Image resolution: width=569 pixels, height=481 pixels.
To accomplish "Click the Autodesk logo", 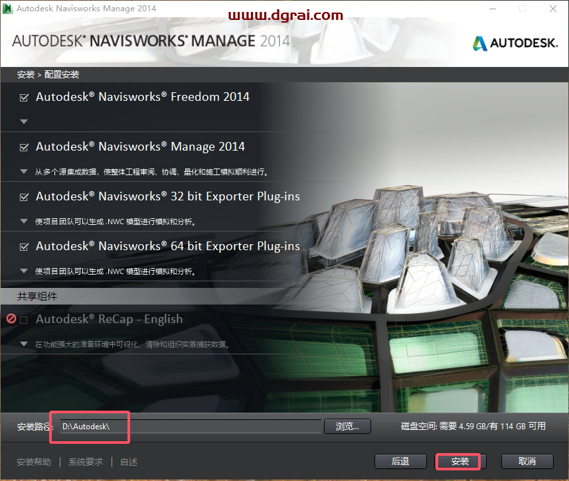I will 515,43.
